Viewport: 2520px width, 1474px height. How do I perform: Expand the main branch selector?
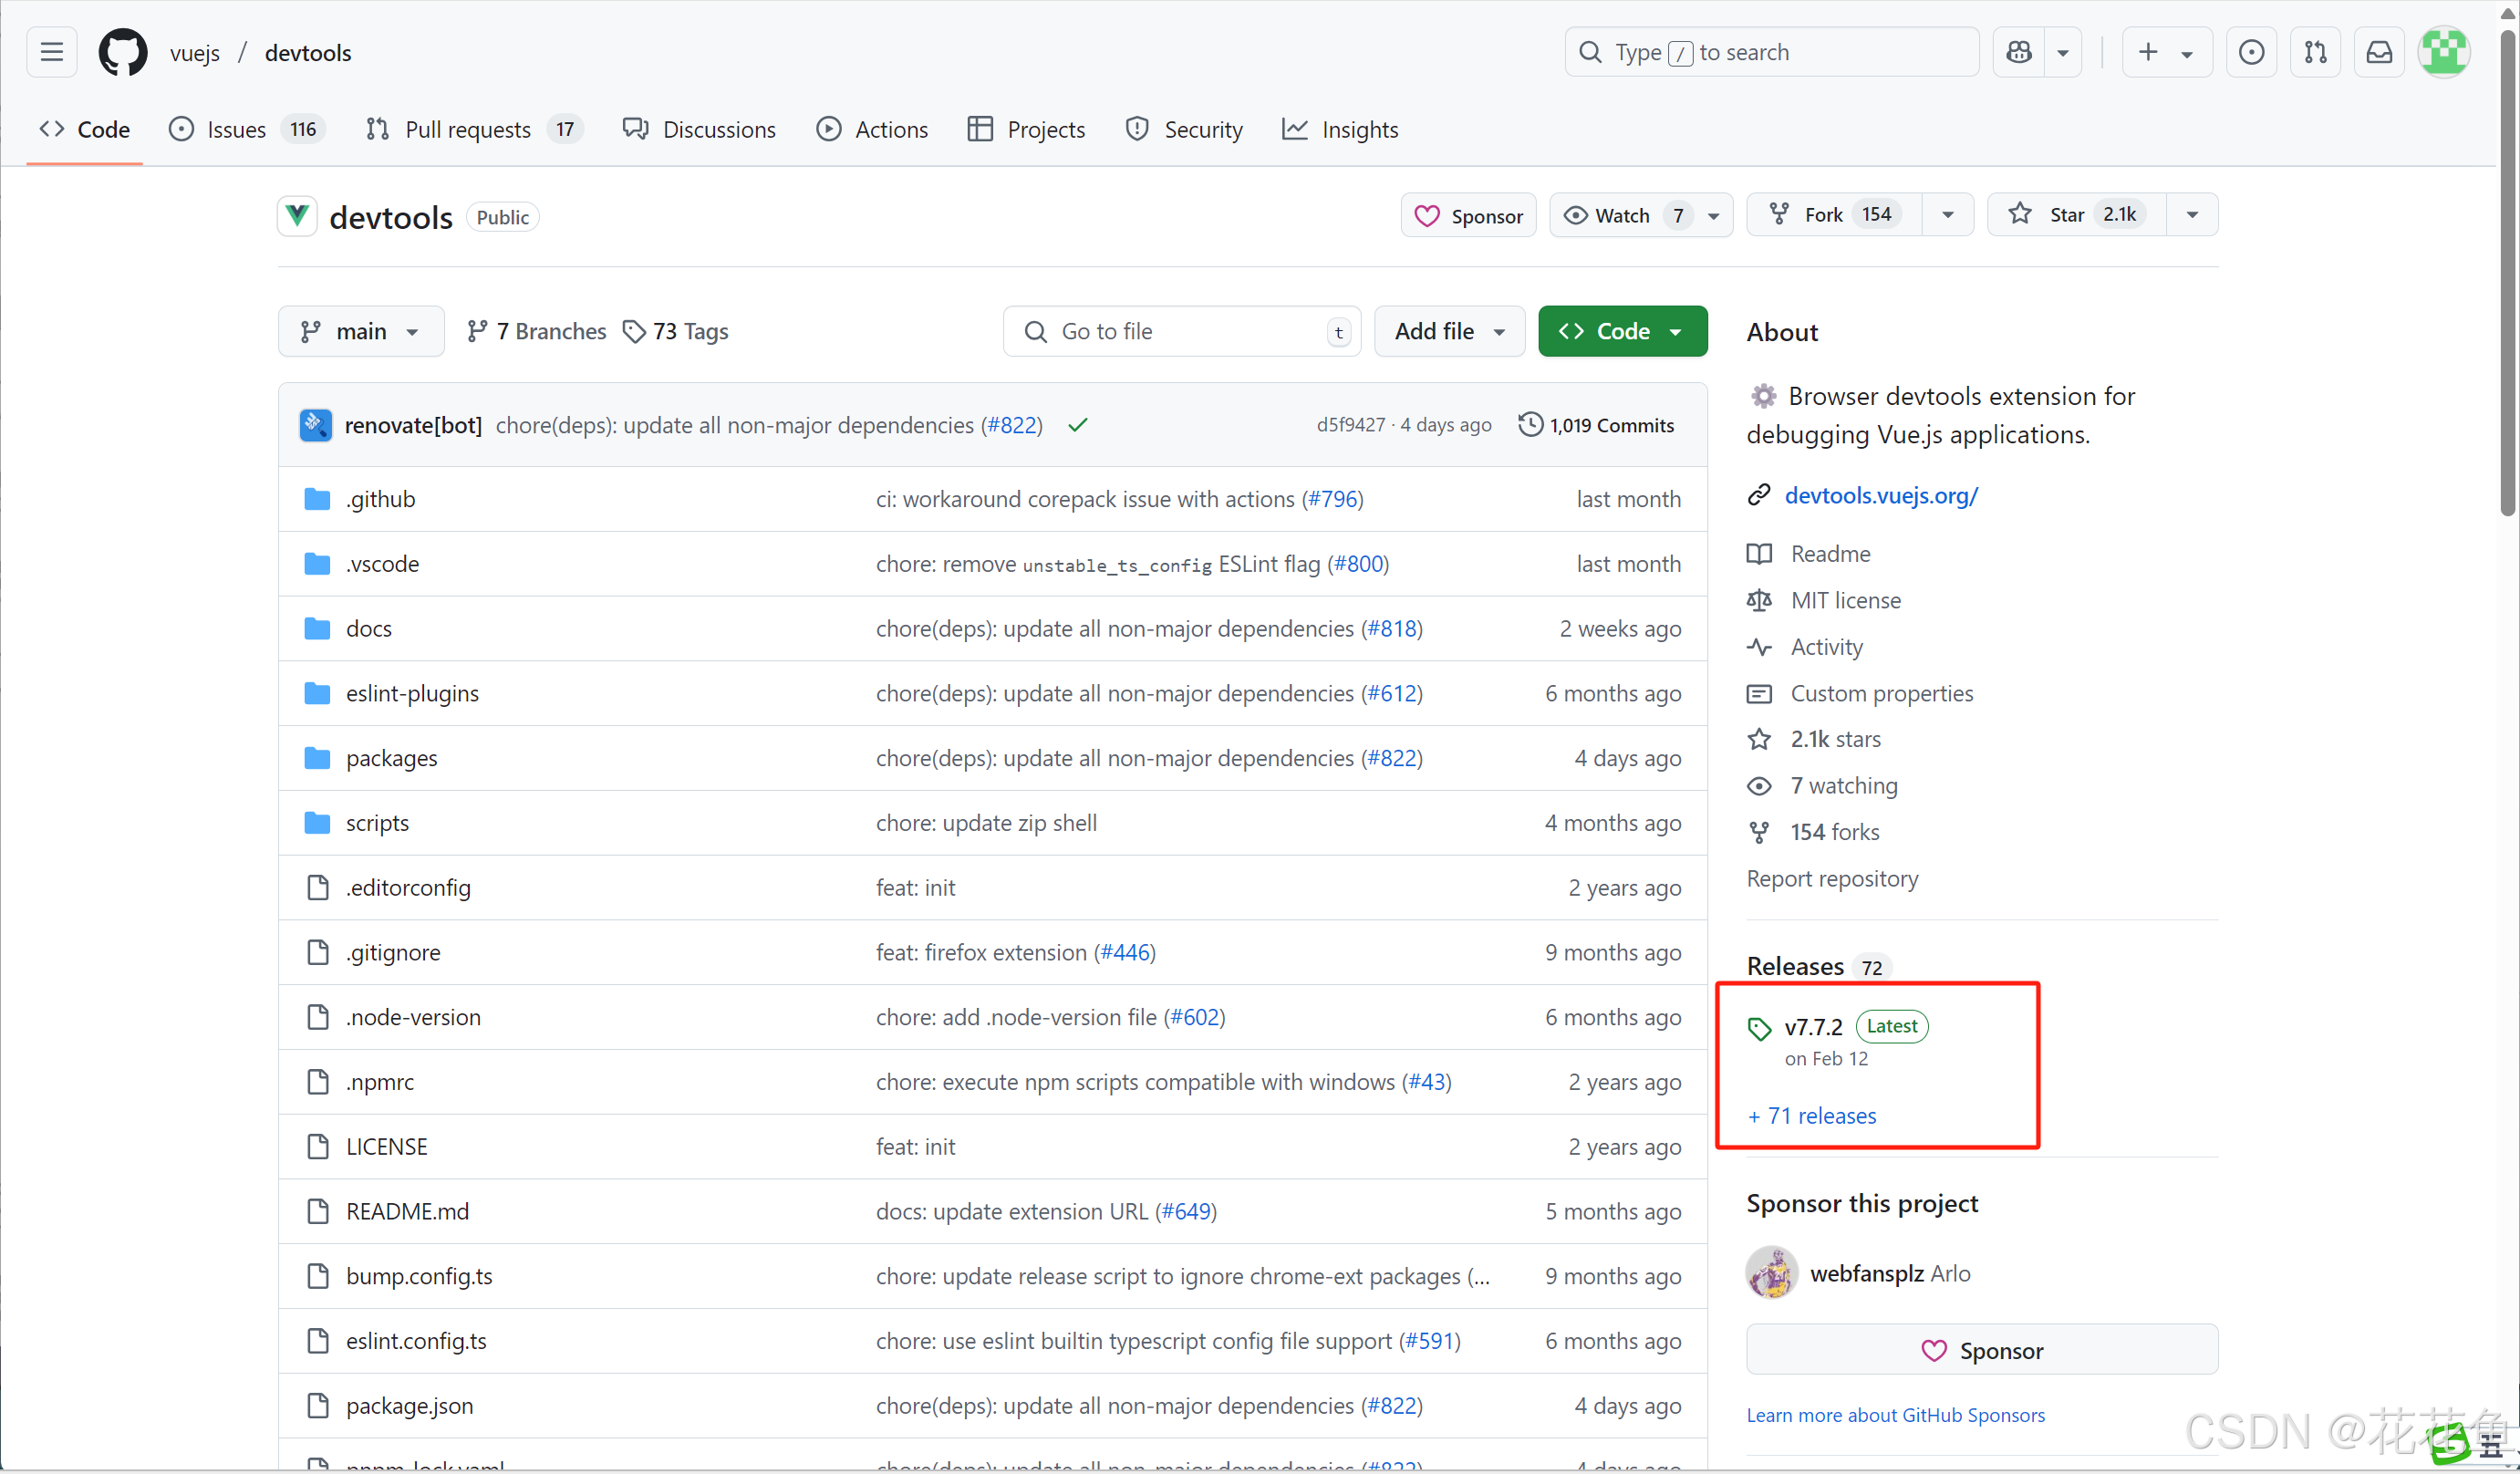tap(360, 331)
